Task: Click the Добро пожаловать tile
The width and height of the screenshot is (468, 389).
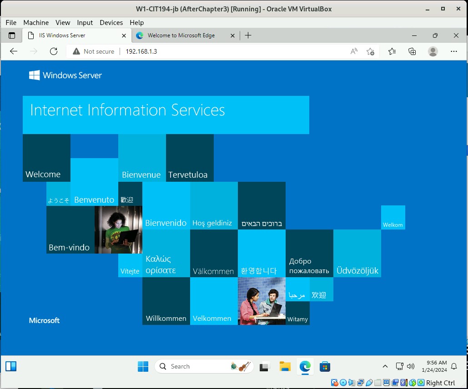Action: pyautogui.click(x=310, y=253)
